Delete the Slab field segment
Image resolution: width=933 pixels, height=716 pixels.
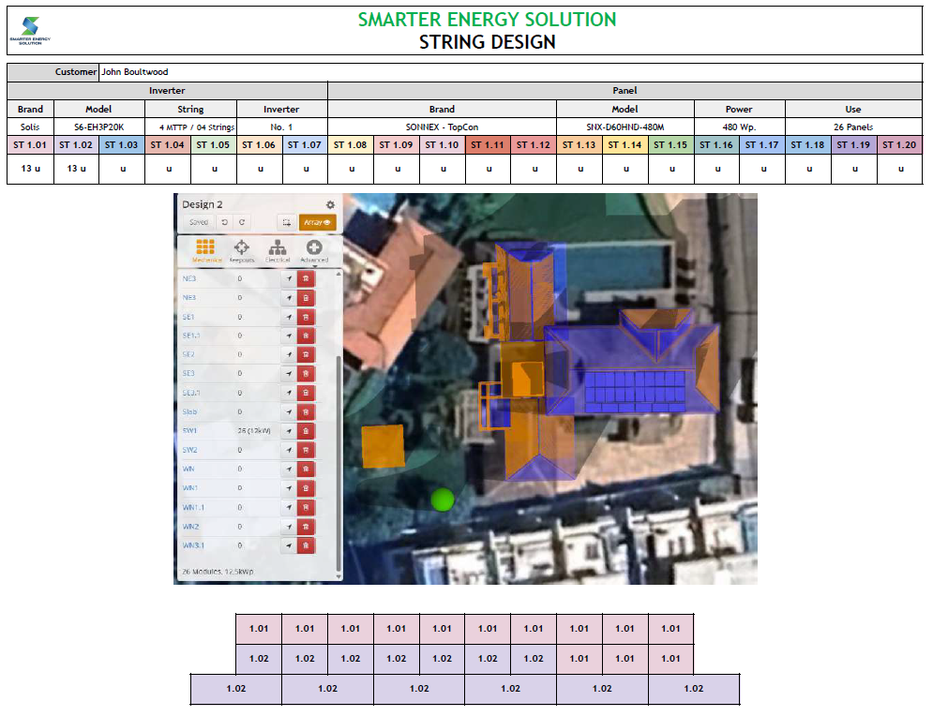click(306, 412)
